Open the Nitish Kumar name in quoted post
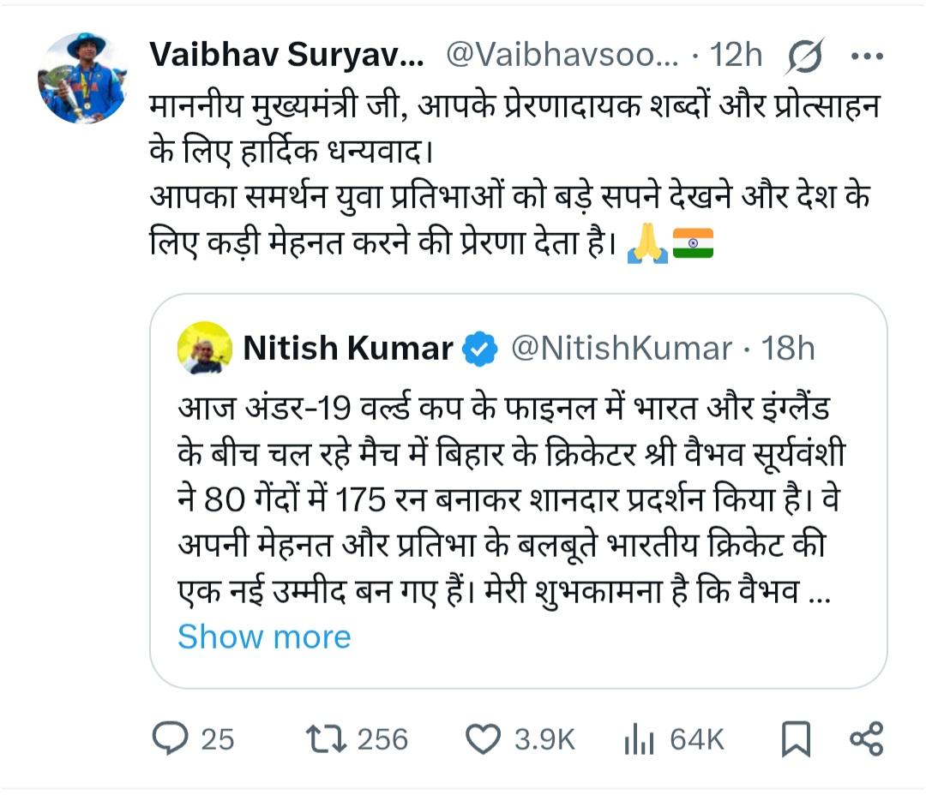Image resolution: width=926 pixels, height=795 pixels. click(348, 349)
